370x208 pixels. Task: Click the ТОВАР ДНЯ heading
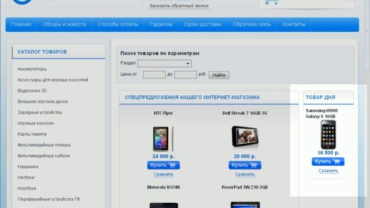[x=320, y=98]
